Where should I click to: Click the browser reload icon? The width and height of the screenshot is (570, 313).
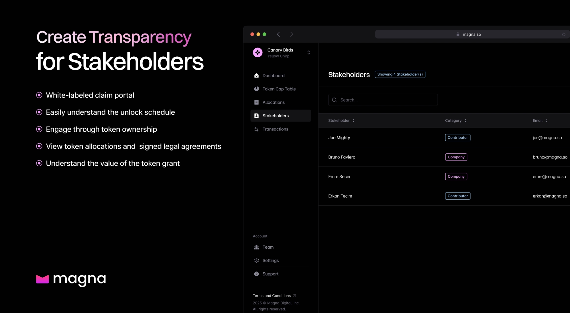[564, 34]
